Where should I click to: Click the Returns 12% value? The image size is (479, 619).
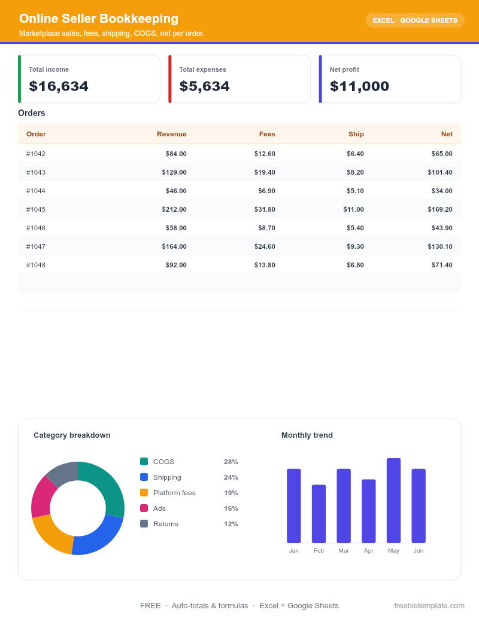(x=231, y=524)
